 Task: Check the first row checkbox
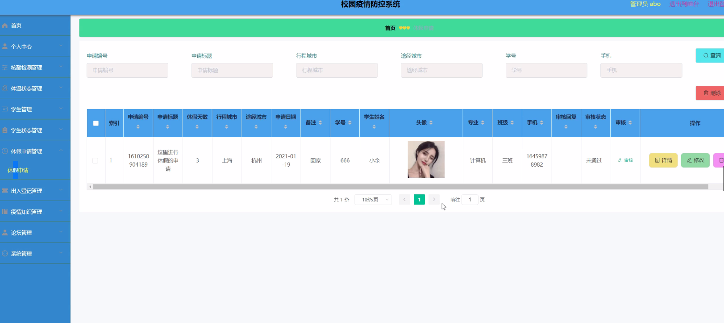coord(95,160)
